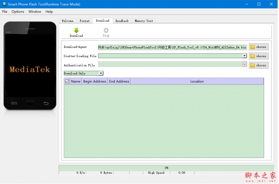279x184 pixels.
Task: Choose folder icon for Authentication File
Action: coord(252,66)
